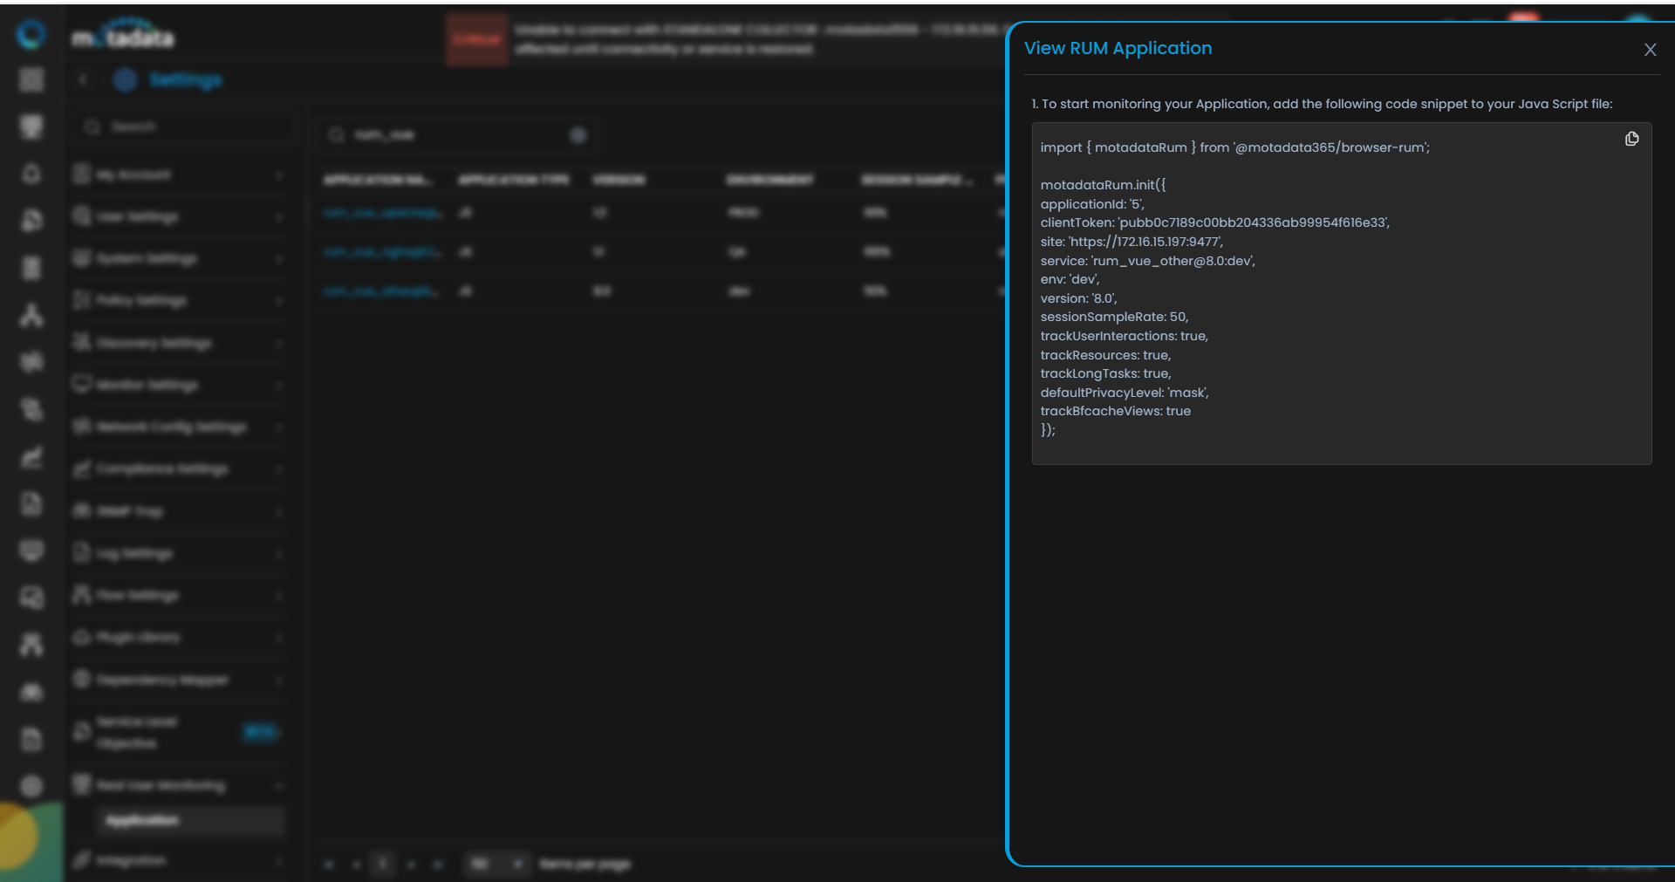1675x882 pixels.
Task: Click the Settings gear icon in header
Action: click(126, 80)
